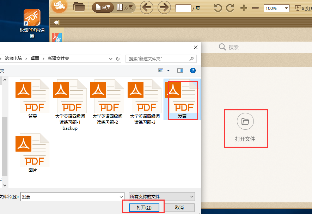Click the dialog search magnifier icon

[x=191, y=59]
